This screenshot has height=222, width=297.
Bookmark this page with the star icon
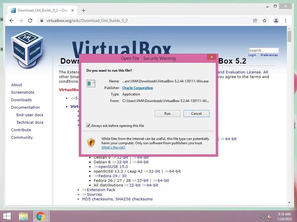pyautogui.click(x=265, y=21)
